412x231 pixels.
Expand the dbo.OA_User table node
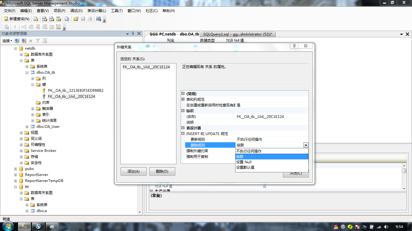(x=27, y=126)
